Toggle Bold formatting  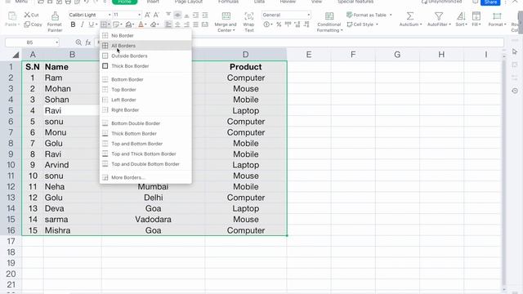tap(73, 24)
